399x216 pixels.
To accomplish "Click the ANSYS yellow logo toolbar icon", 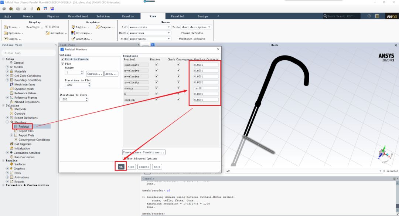I will point(38,9).
